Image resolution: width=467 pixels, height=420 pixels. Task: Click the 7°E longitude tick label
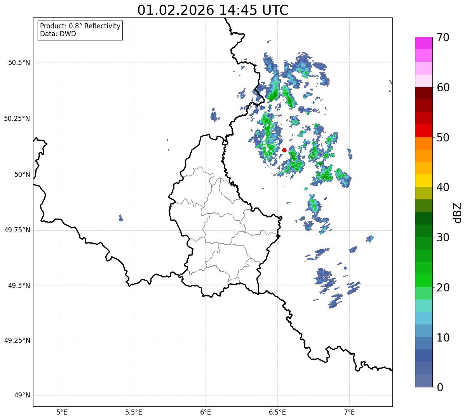pyautogui.click(x=349, y=412)
